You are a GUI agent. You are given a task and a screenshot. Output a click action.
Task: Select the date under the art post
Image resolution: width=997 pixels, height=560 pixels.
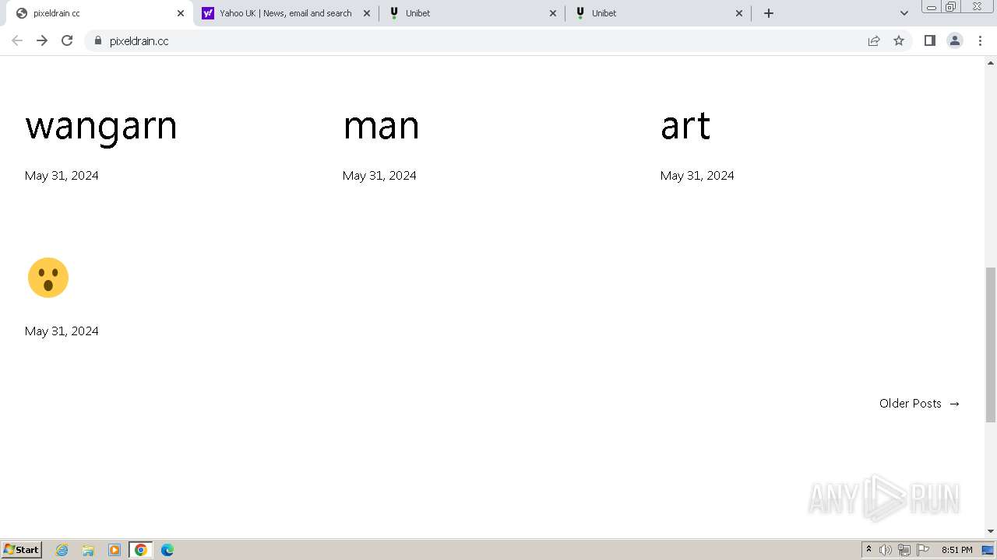click(697, 176)
